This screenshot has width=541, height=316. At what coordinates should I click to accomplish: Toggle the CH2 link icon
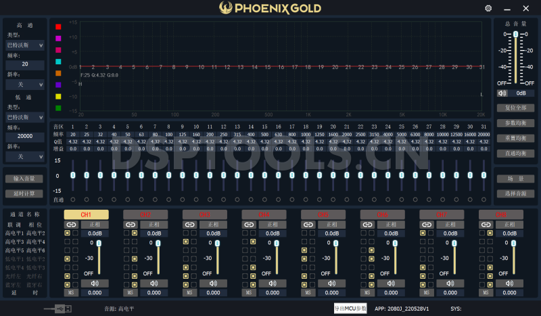[x=131, y=225]
